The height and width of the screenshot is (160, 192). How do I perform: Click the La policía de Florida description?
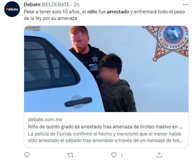pyautogui.click(x=105, y=137)
